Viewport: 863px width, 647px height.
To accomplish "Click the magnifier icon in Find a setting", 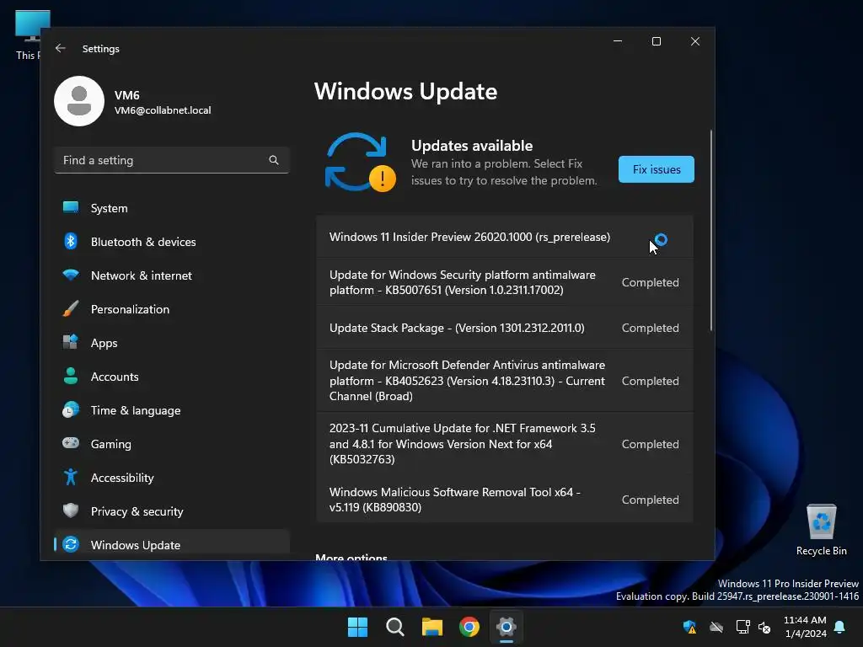I will [274, 160].
